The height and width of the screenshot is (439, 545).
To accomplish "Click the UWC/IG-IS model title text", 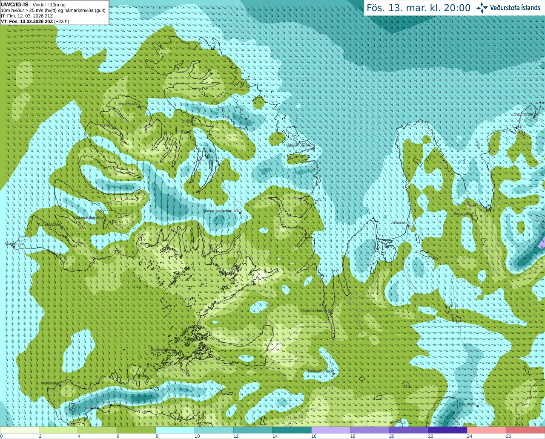I will [x=14, y=4].
